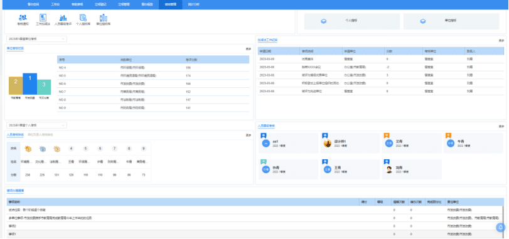The height and width of the screenshot is (239, 509).
Task: Click 更多 in the 人员等级考核 panel
Action: tap(501, 126)
